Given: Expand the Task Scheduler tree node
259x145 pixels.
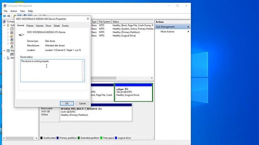Looking at the screenshot, I should (x=8, y=29).
